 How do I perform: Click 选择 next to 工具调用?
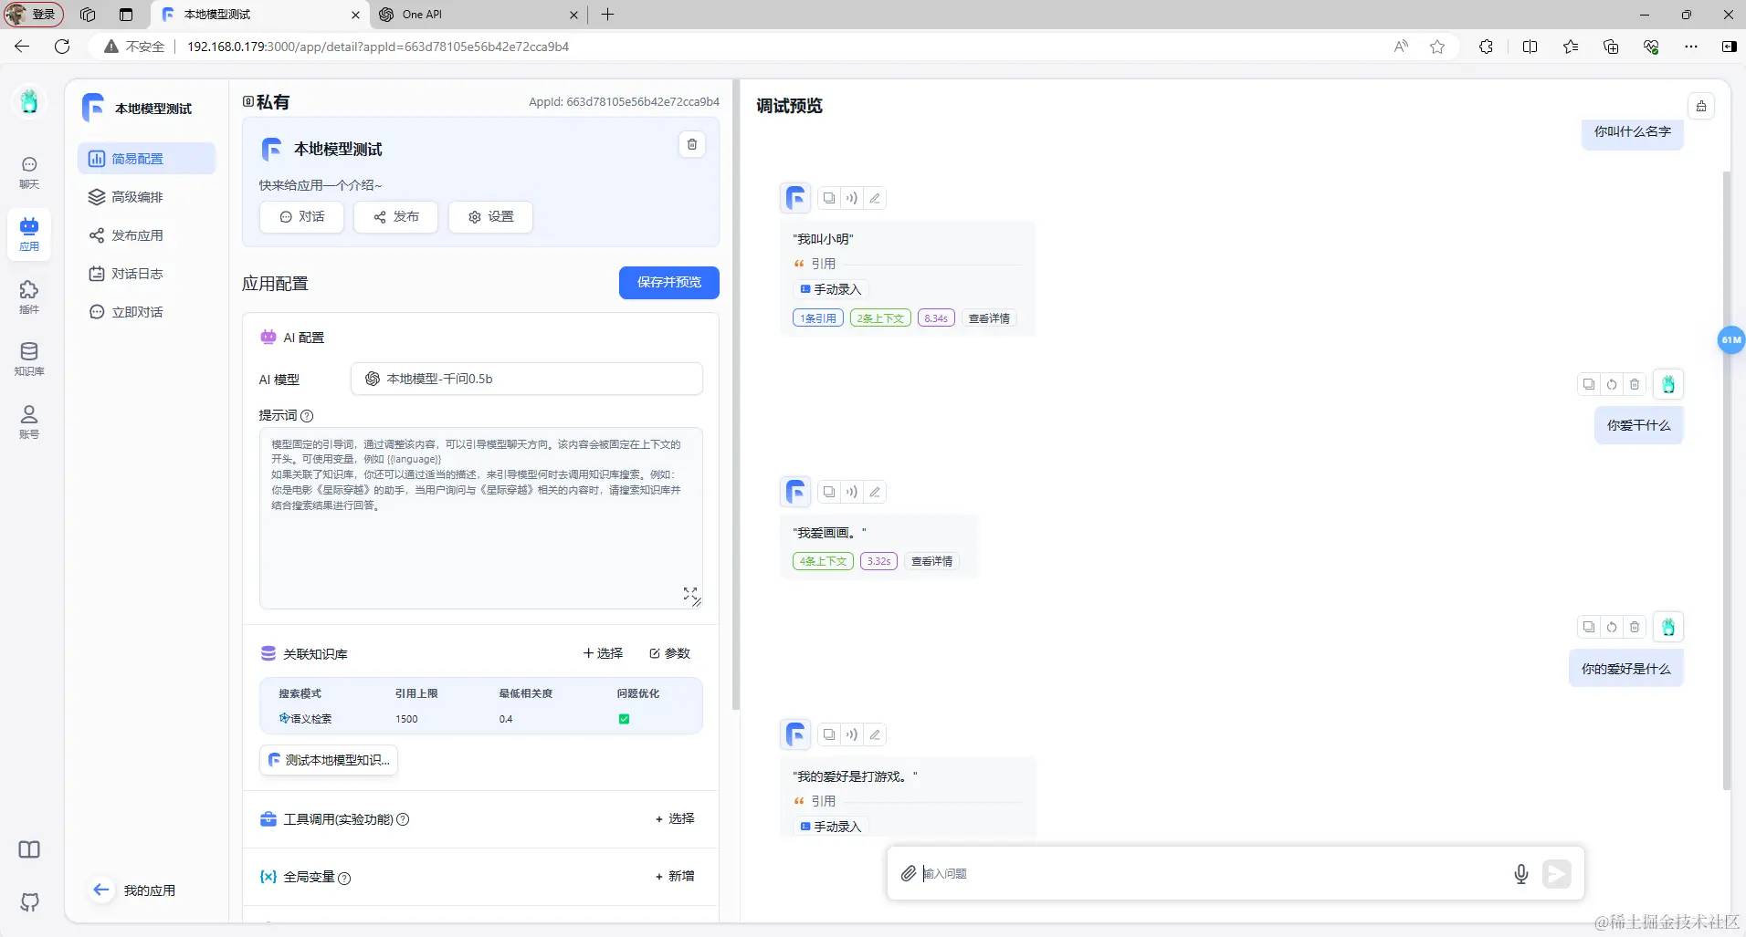(675, 818)
